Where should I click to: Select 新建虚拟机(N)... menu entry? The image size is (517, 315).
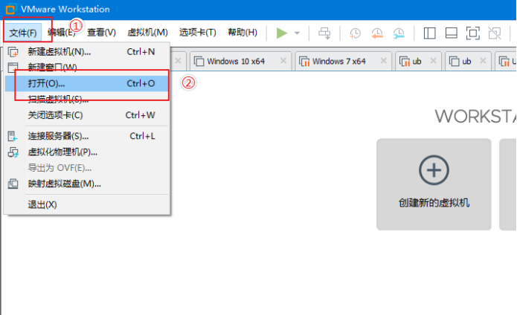tap(87, 52)
